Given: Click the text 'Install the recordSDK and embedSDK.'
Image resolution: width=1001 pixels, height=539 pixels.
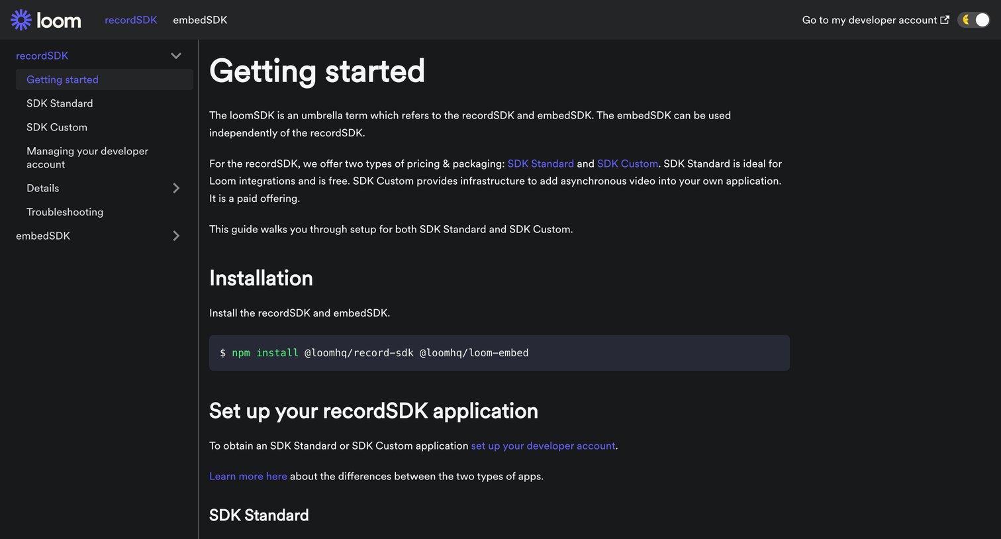Looking at the screenshot, I should click(300, 313).
